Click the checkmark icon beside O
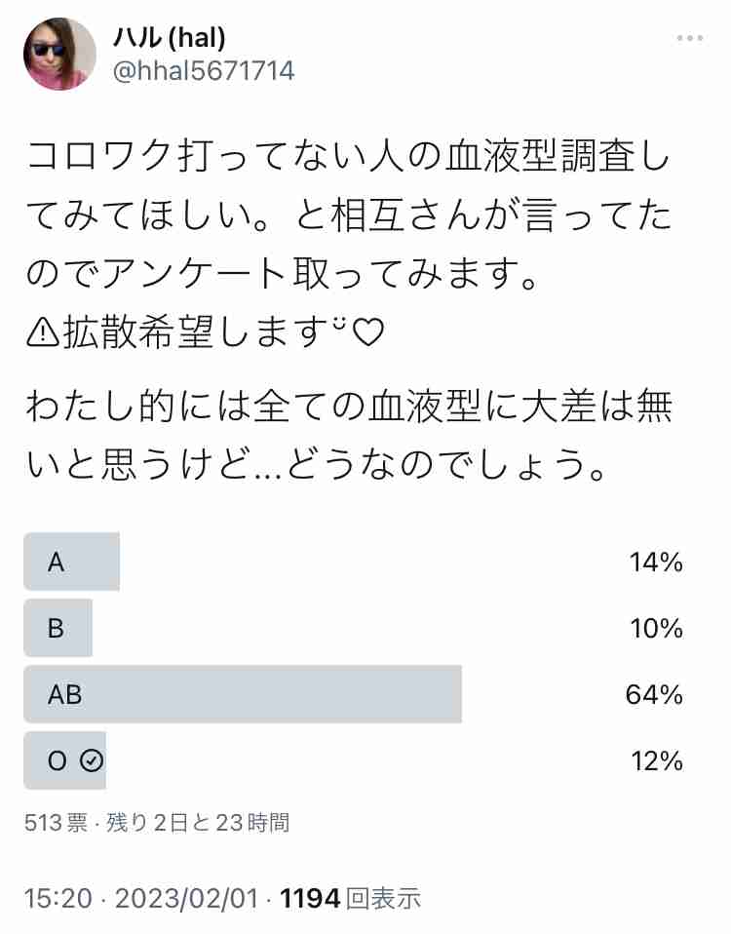Screen dimensions: 731x934 click(x=92, y=760)
